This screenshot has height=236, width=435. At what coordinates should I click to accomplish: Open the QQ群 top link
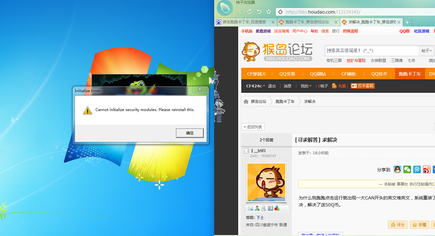pyautogui.click(x=405, y=31)
